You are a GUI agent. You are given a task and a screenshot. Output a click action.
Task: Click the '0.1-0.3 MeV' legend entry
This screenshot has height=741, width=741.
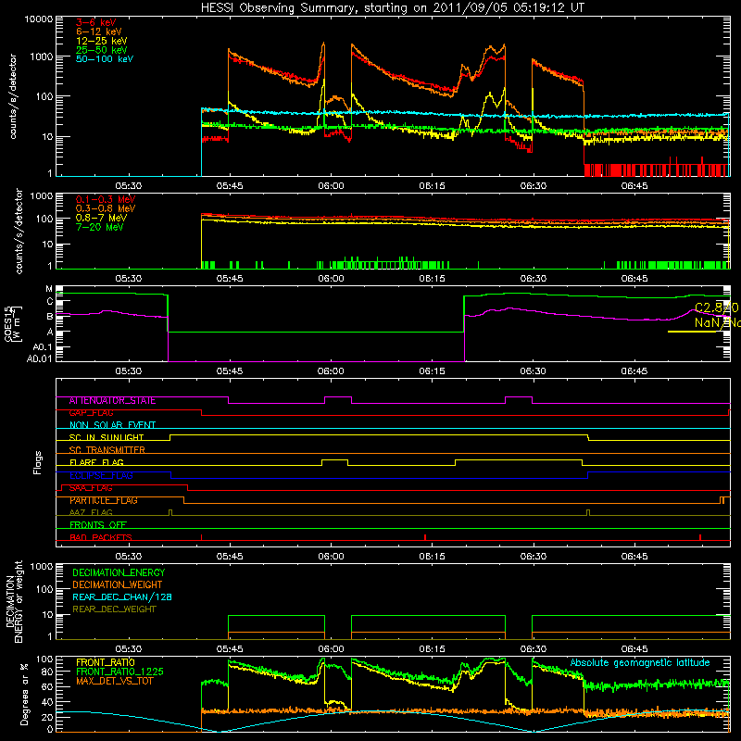106,199
